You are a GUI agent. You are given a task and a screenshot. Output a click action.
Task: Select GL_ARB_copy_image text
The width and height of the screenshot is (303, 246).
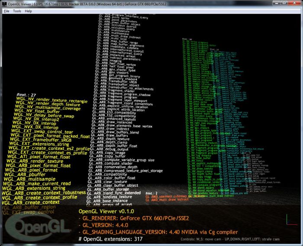[x=107, y=153]
